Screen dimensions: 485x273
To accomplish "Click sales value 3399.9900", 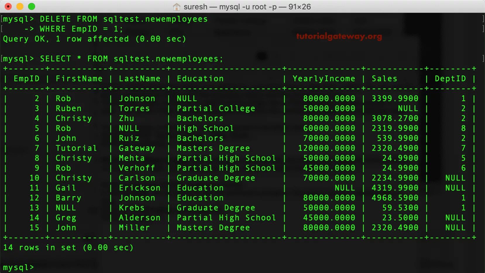I will pos(395,99).
